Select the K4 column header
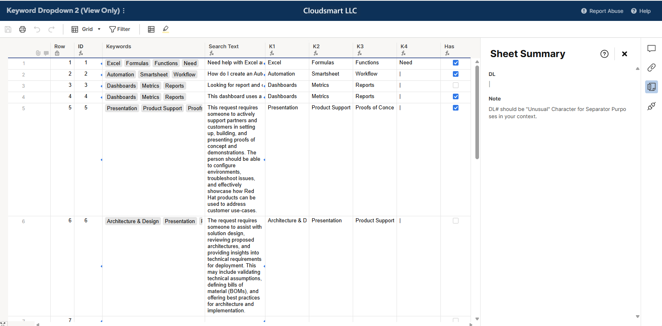The height and width of the screenshot is (326, 662). coord(419,49)
